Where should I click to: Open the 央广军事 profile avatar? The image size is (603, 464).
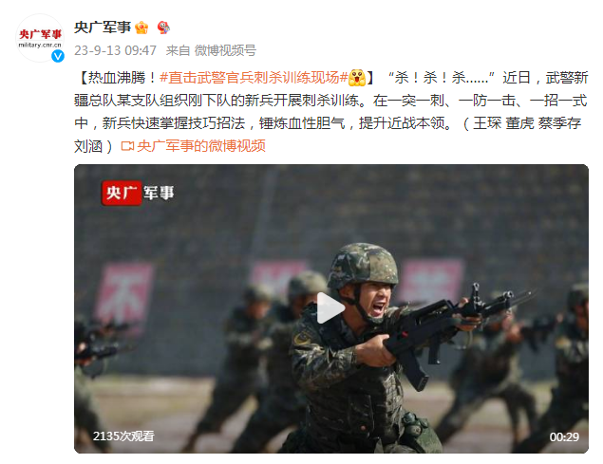coord(40,39)
